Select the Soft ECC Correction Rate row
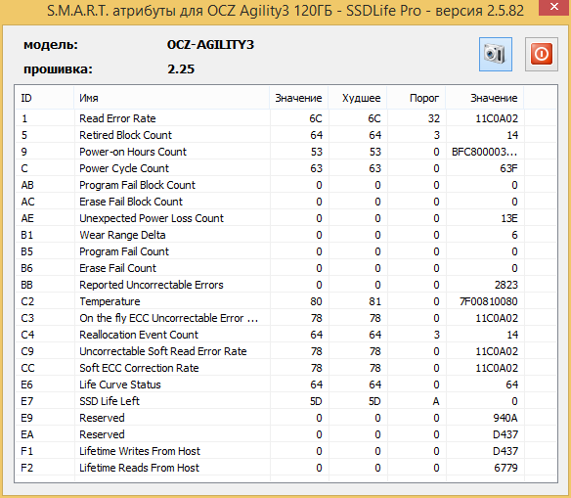The width and height of the screenshot is (571, 498). coord(285,368)
